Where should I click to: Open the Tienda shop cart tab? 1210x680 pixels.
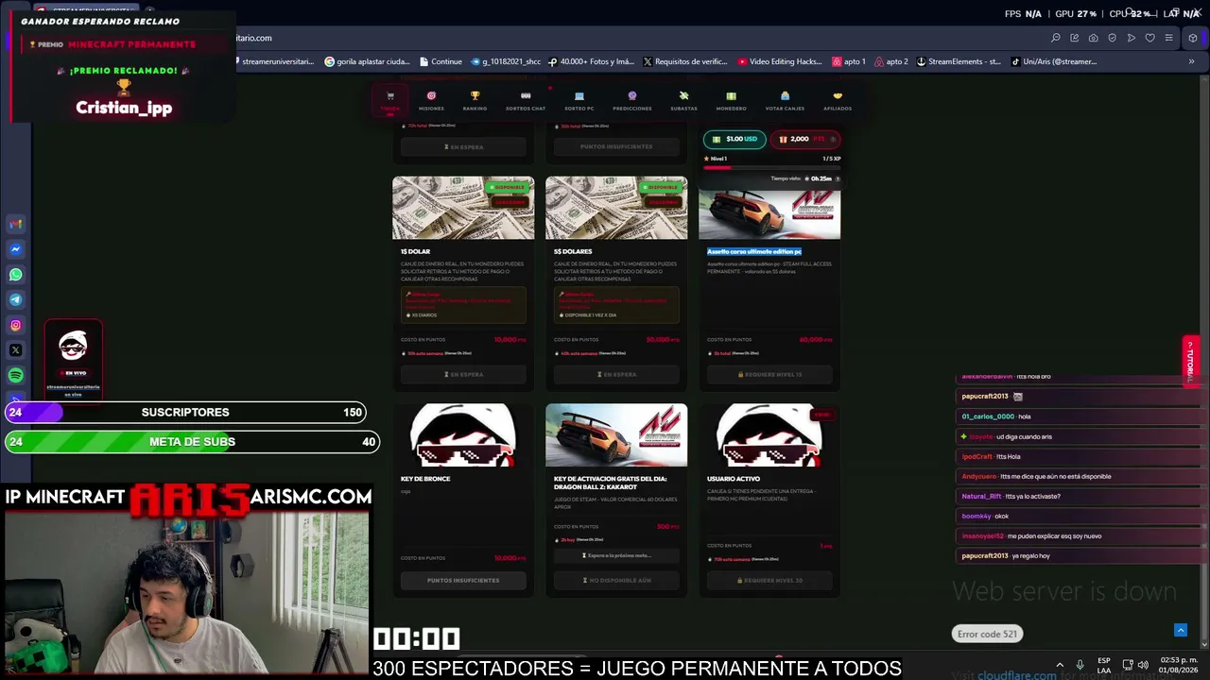click(x=389, y=100)
